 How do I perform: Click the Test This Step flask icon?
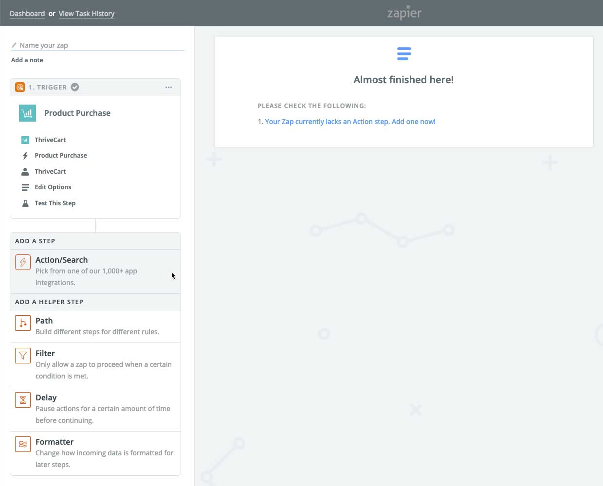tap(25, 203)
